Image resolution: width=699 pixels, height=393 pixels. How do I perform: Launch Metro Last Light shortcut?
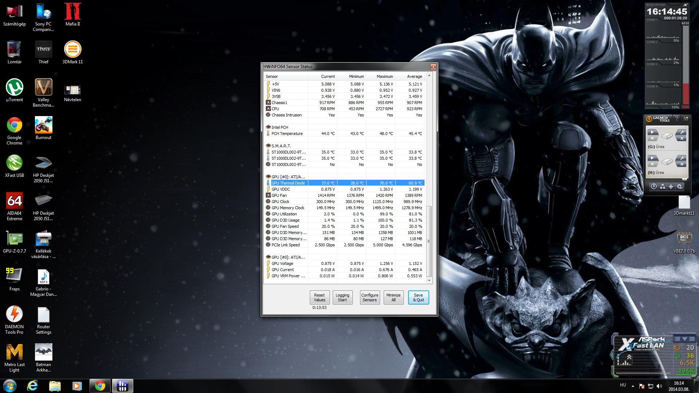point(14,358)
